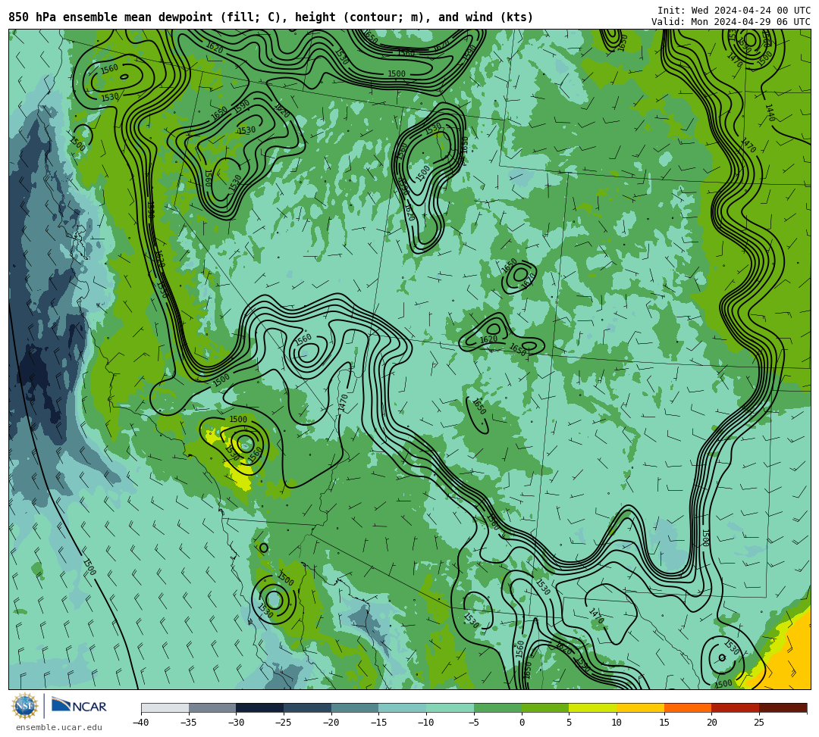Viewport: 819px width, 737px height.
Task: Click the -15 to -10 colorbar swatch
Action: 403,707
